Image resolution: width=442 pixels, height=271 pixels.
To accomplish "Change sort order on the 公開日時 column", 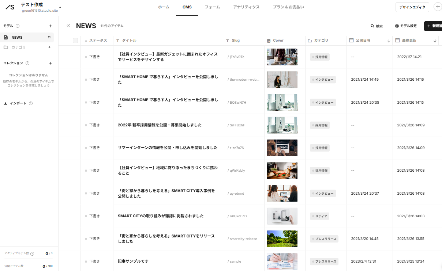I will pos(389,41).
